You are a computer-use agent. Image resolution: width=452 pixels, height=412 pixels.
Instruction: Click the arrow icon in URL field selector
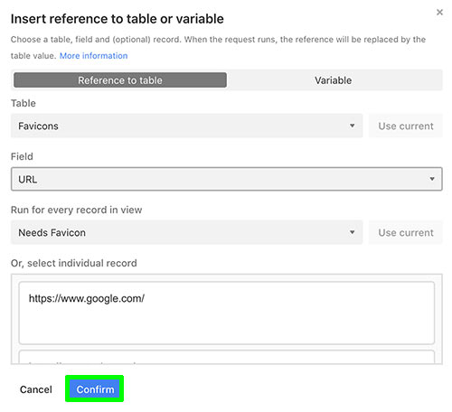point(432,179)
